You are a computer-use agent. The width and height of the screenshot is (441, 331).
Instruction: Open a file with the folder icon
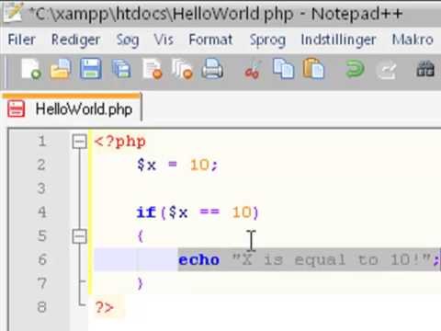61,69
